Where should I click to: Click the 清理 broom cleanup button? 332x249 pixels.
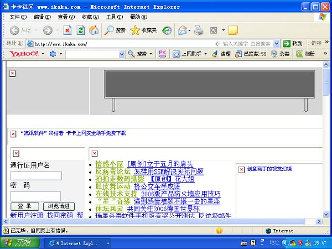coord(221,54)
